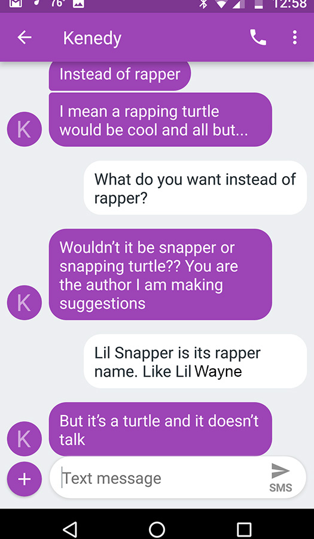
Task: Select the 'But it's a turtle' message bubble
Action: pos(160,429)
